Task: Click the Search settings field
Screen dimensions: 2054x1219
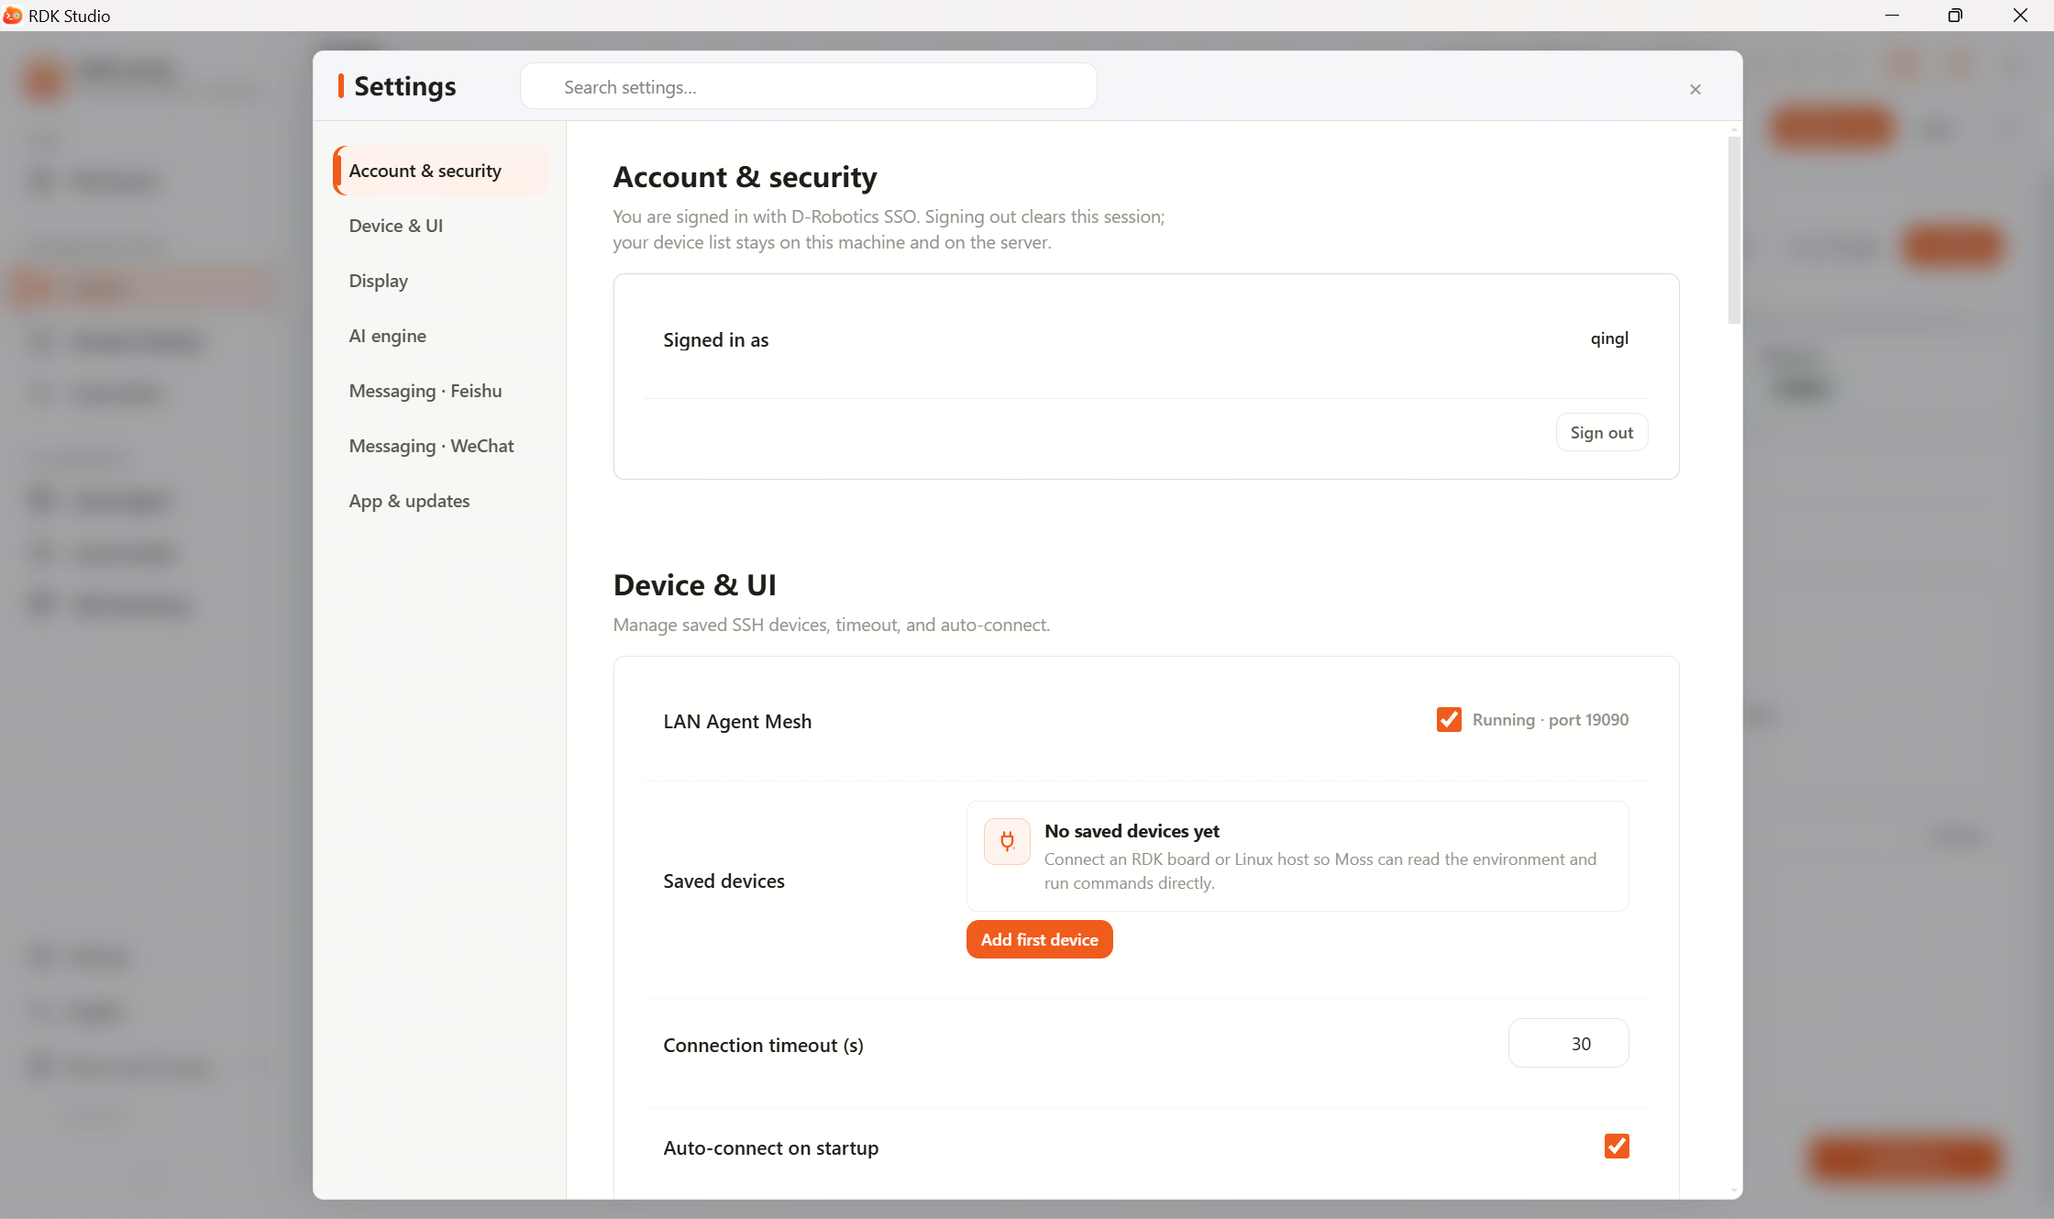Action: tap(808, 87)
